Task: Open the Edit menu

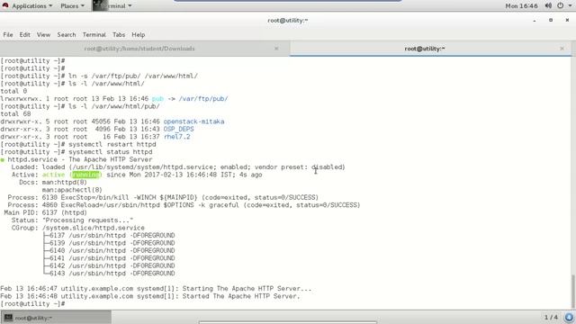Action: [24, 34]
